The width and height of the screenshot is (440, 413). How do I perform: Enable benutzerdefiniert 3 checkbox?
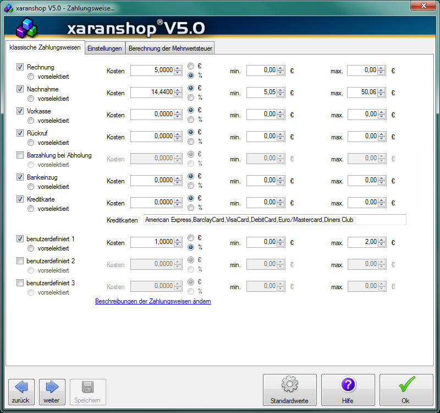pos(20,282)
